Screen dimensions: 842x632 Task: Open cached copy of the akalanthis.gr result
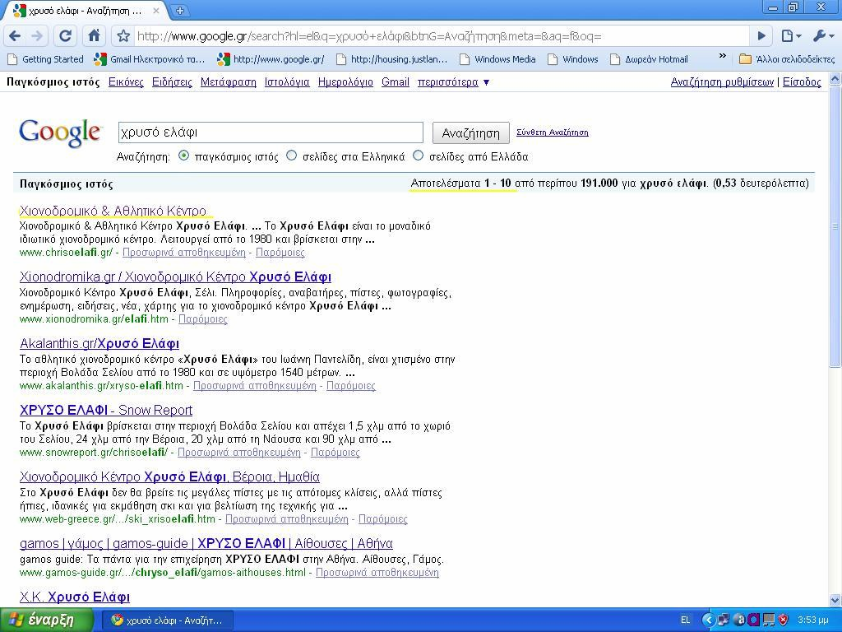pyautogui.click(x=255, y=386)
